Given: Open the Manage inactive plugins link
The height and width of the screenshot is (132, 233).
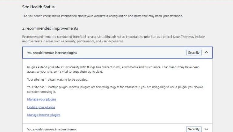Looking at the screenshot, I should tap(44, 115).
